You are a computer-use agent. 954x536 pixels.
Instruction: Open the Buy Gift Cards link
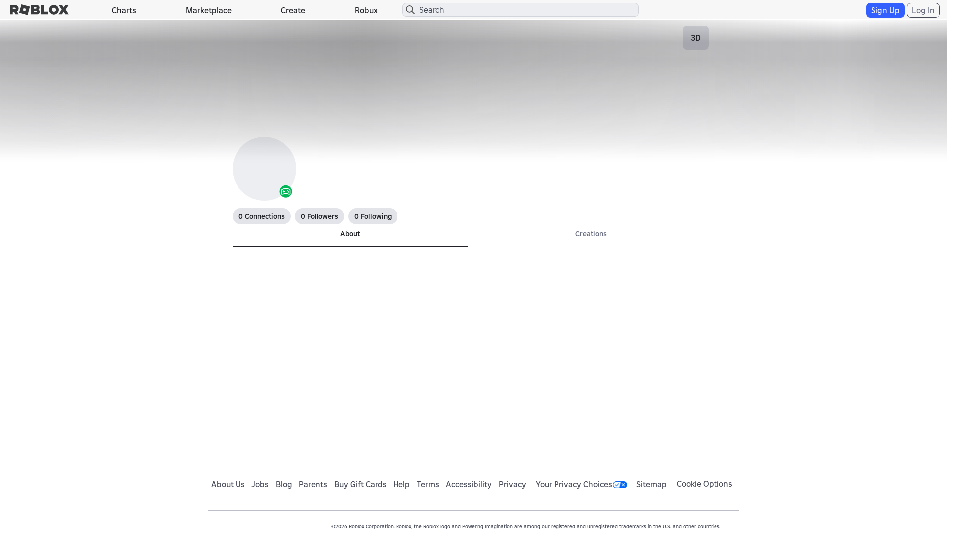pos(360,484)
